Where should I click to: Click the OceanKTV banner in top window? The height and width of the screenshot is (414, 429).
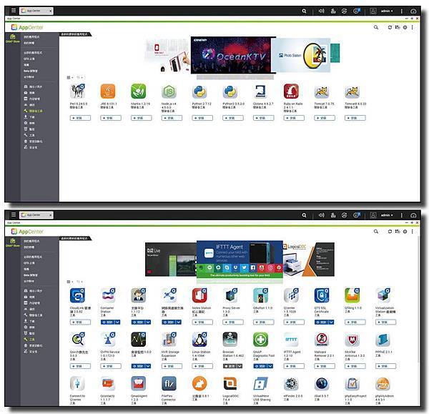(x=232, y=55)
